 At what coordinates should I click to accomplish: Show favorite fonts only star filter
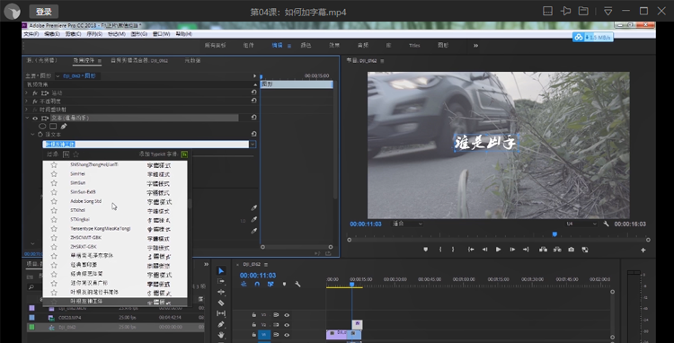point(75,154)
